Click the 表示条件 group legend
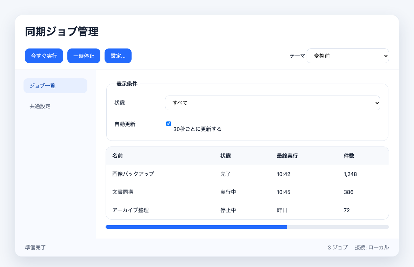 point(127,84)
